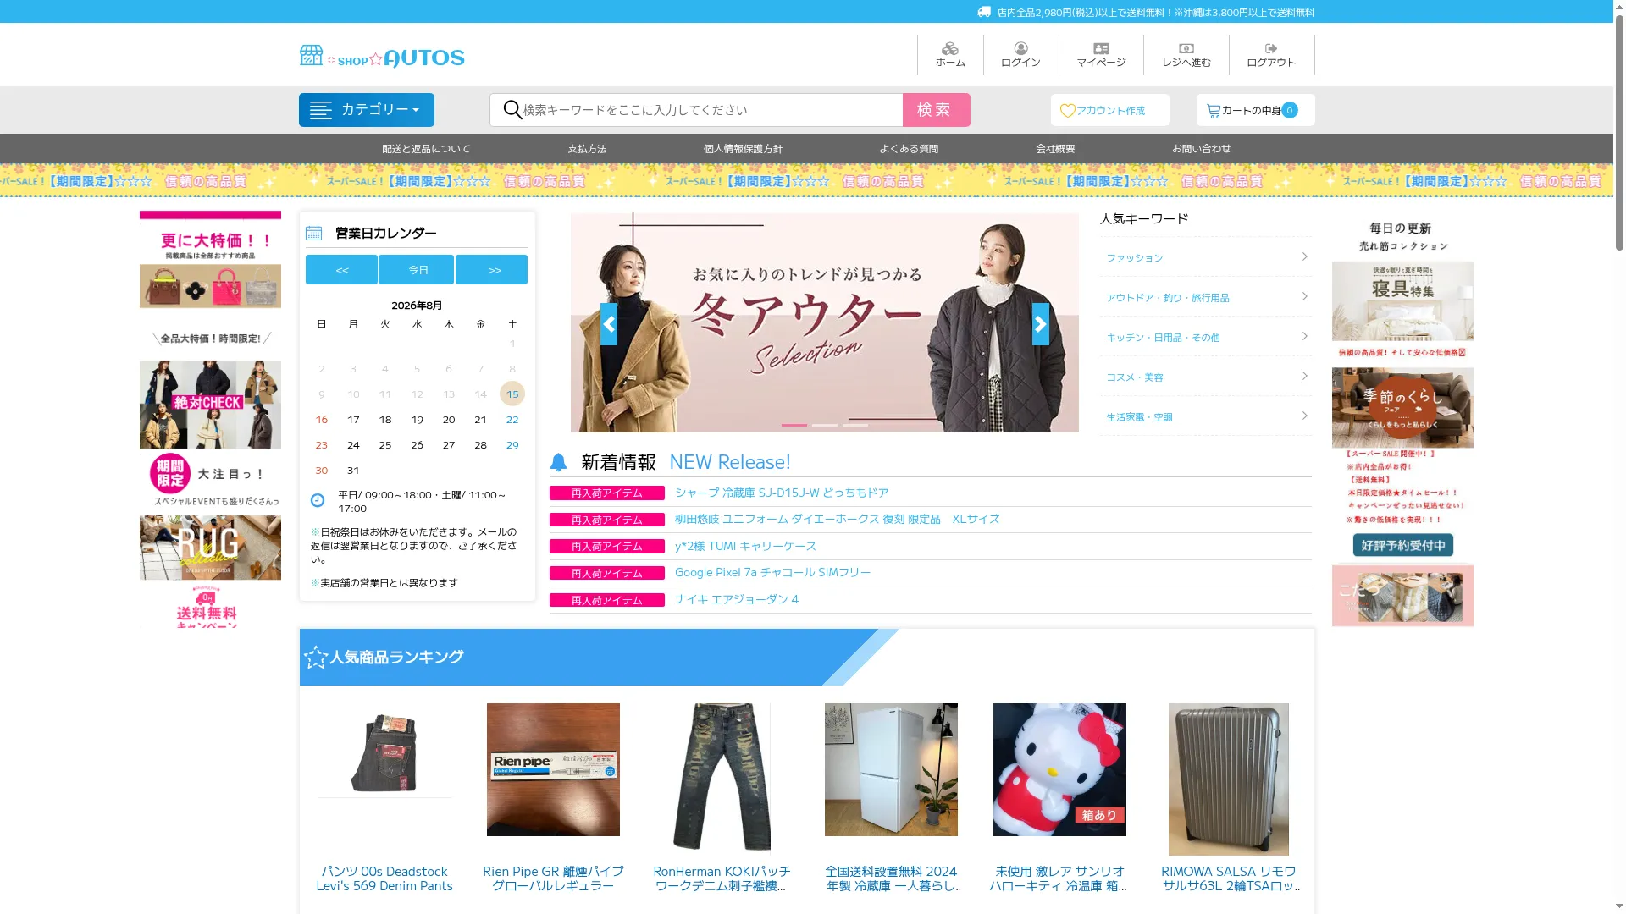Screen dimensions: 1626x914
Task: Open the Hello Kitty product thumbnail
Action: 1059,769
